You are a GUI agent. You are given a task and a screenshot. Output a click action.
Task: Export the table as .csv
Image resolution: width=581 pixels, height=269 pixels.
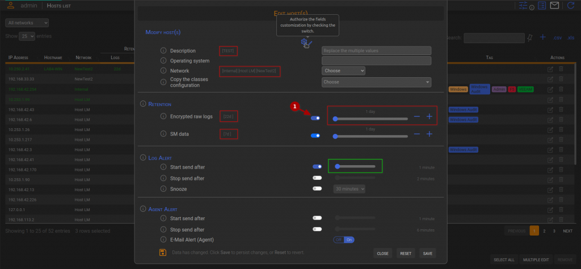coord(558,38)
